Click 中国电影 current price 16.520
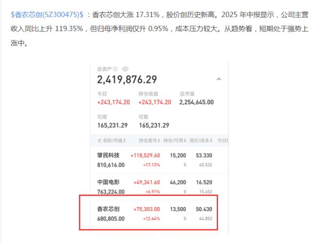The image size is (314, 244). point(204,183)
